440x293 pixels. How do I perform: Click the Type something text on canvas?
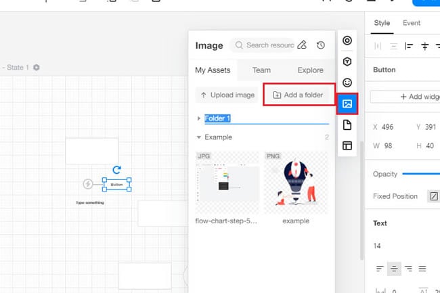click(x=90, y=203)
